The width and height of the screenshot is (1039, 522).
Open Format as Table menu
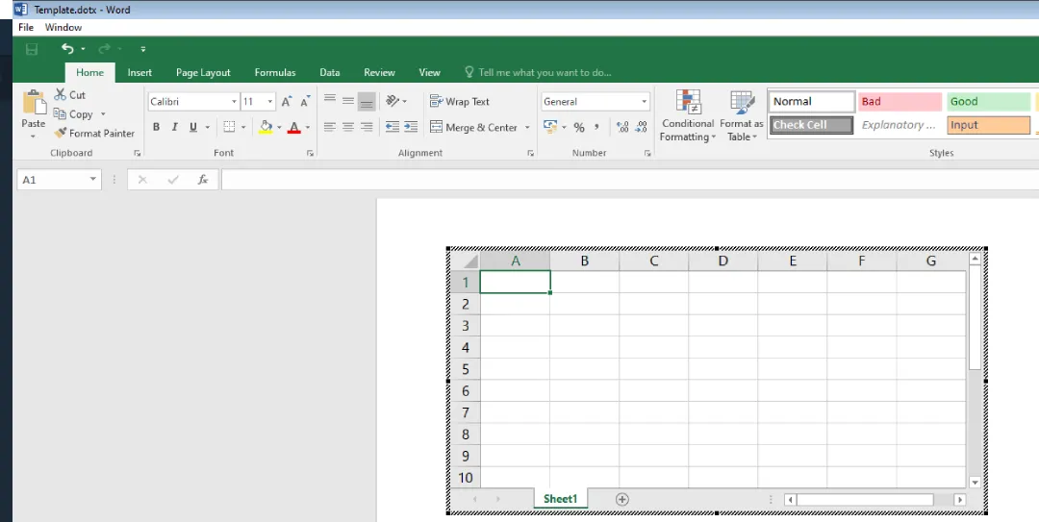[x=742, y=116]
